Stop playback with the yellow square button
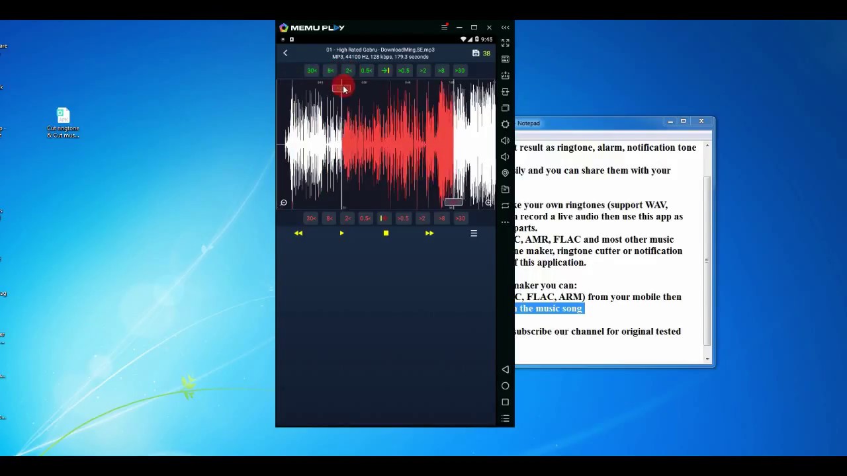 386,233
